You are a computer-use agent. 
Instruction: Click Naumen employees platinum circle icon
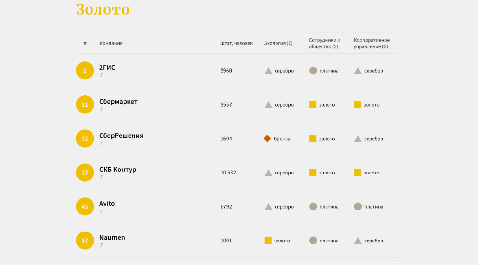tap(313, 241)
